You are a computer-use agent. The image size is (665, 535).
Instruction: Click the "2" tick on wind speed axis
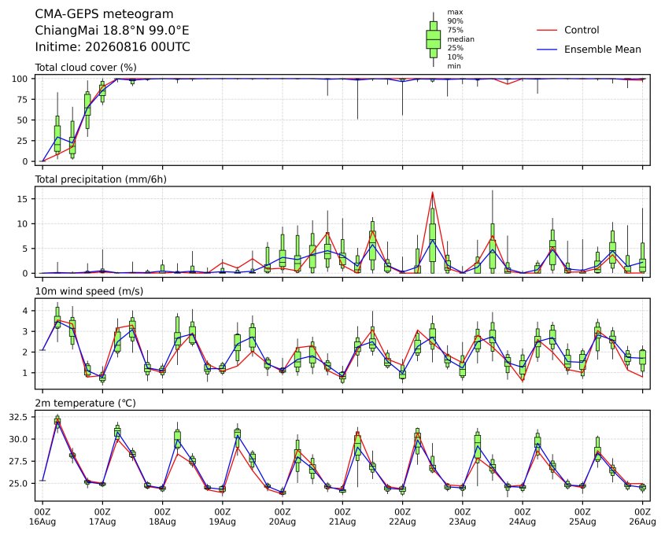pyautogui.click(x=26, y=352)
